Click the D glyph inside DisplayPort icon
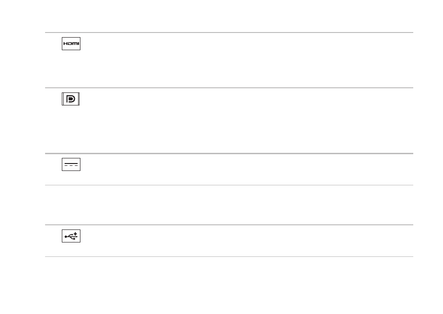 click(x=71, y=99)
